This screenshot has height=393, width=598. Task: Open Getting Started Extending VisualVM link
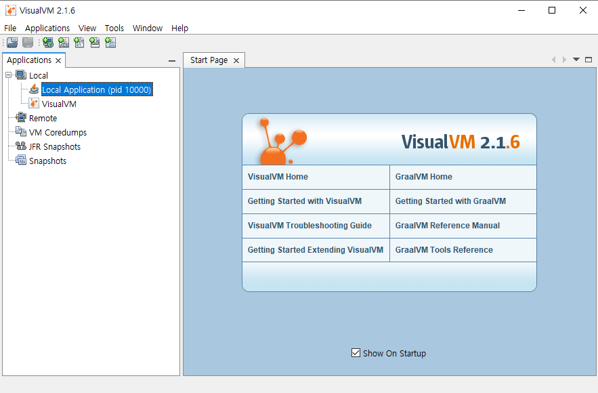[x=316, y=250]
